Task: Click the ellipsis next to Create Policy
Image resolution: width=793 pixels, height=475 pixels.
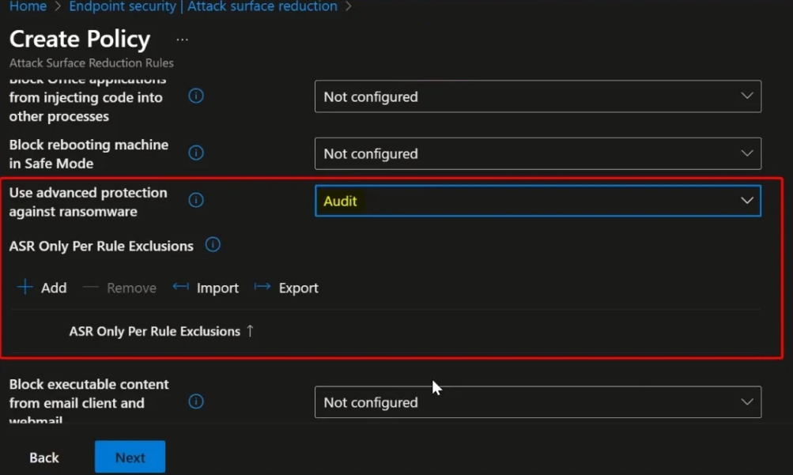Action: [x=182, y=40]
